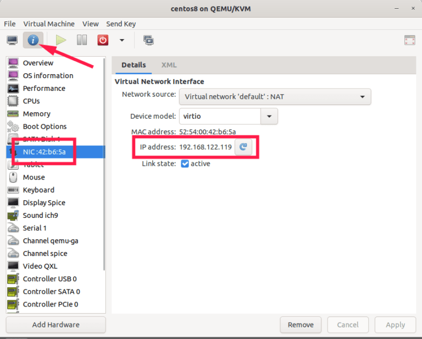Select OS information entry
Screen dimensions: 422x339
tap(55, 76)
